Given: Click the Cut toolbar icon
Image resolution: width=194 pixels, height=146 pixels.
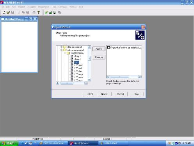Looking at the screenshot, I should tap(19, 13).
